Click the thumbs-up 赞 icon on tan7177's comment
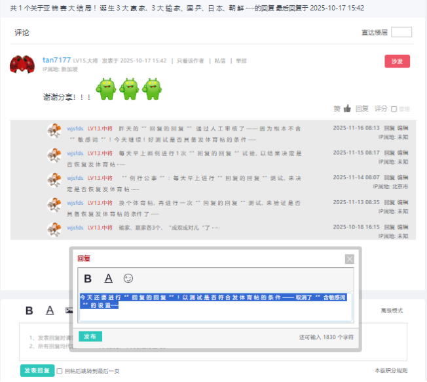This screenshot has width=427, height=382. [x=346, y=109]
